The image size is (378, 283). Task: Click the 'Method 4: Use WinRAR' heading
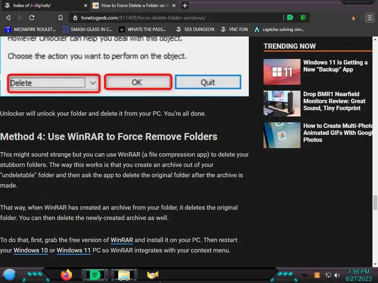[x=109, y=137]
